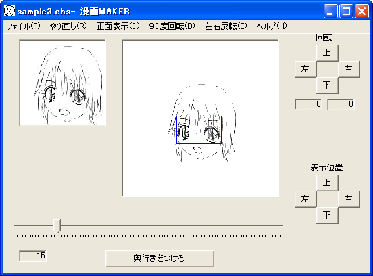Choose 90度回転(D) from the menu bar
373x276 pixels.
[172, 26]
